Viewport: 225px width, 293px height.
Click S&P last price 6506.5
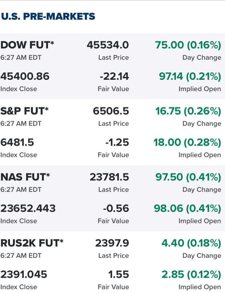(111, 111)
